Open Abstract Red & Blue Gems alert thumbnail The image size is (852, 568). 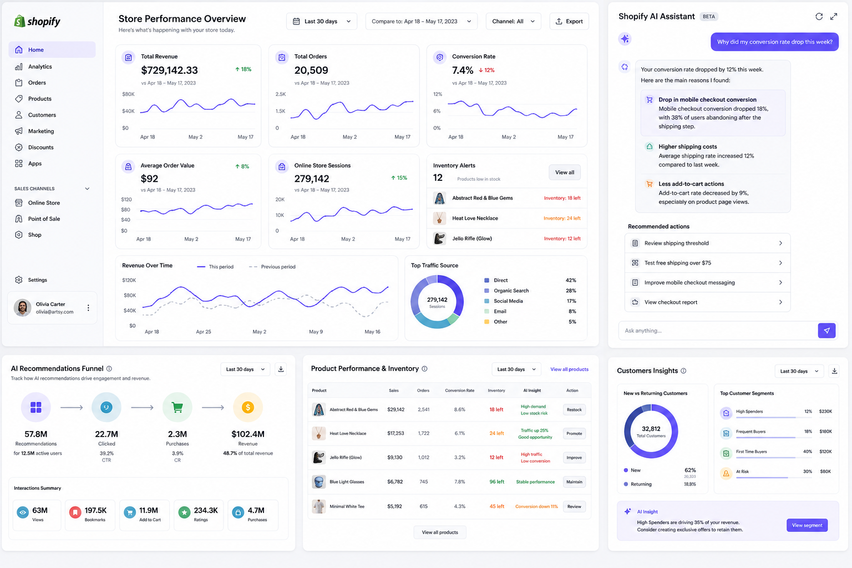pyautogui.click(x=439, y=198)
